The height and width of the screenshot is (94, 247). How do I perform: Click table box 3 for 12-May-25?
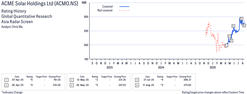(72, 80)
